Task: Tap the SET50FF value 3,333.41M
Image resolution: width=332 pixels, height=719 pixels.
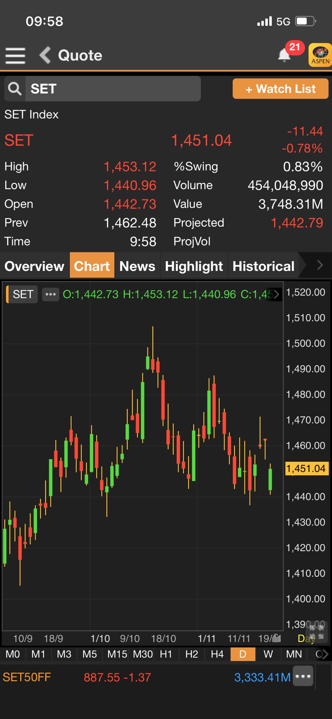Action: click(x=262, y=677)
